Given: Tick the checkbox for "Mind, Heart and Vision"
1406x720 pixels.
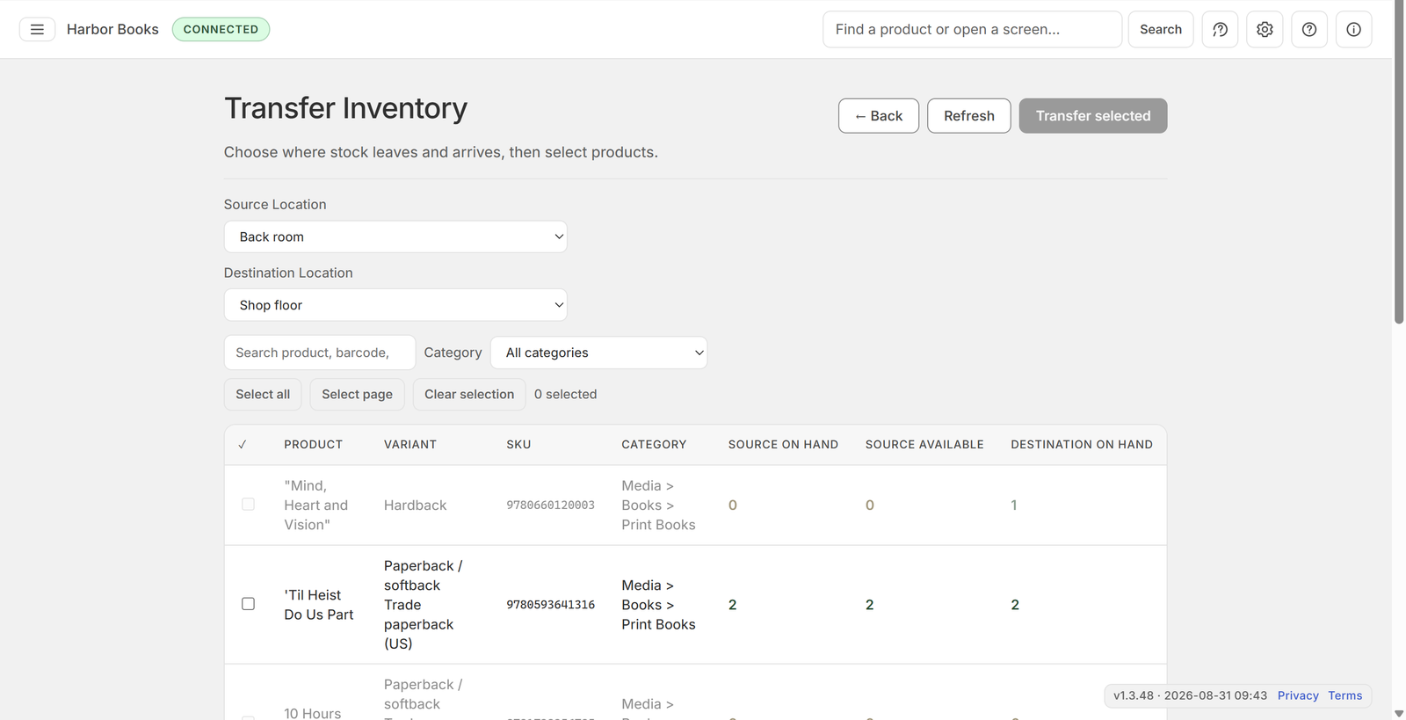Looking at the screenshot, I should [x=248, y=505].
